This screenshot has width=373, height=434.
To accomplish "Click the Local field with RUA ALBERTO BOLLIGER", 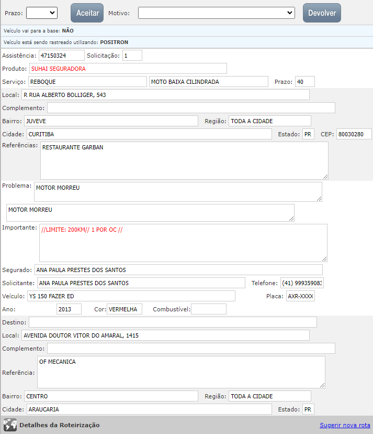I will click(x=165, y=94).
